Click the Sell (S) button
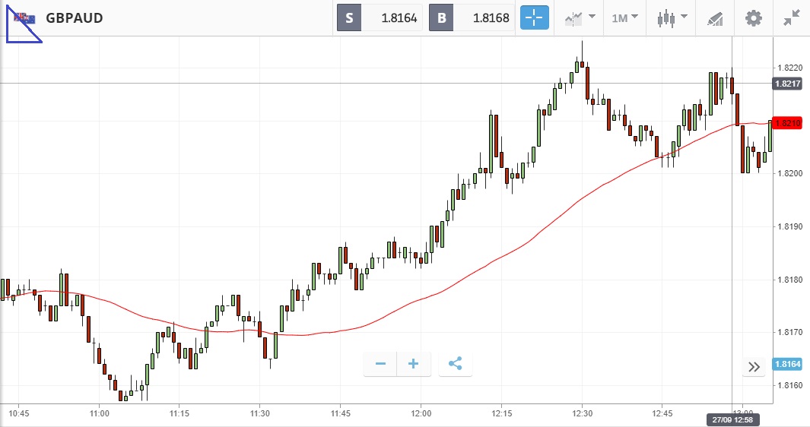This screenshot has height=427, width=810. pos(349,17)
